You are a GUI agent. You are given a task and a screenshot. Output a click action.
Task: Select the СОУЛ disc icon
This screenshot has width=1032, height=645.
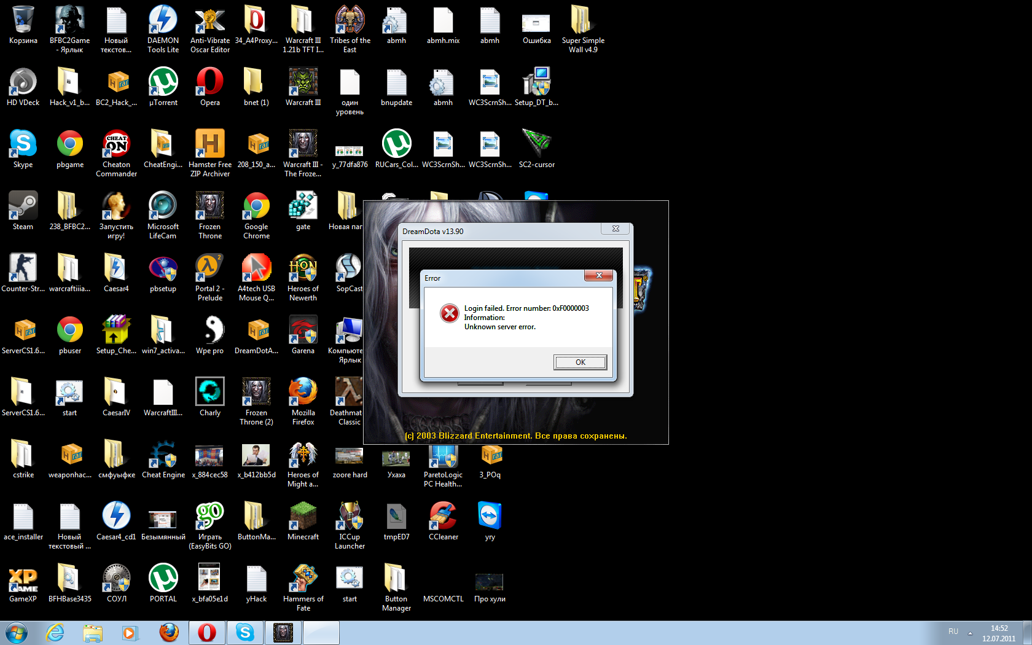click(117, 584)
